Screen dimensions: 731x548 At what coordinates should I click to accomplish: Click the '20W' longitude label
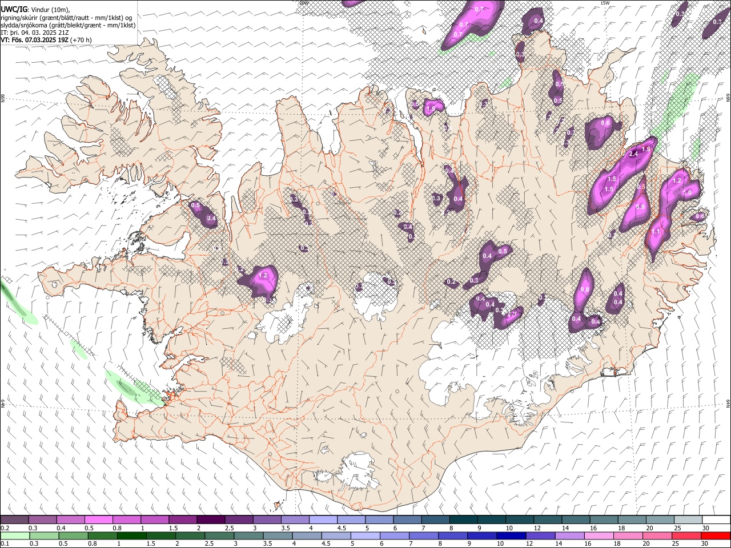[303, 3]
